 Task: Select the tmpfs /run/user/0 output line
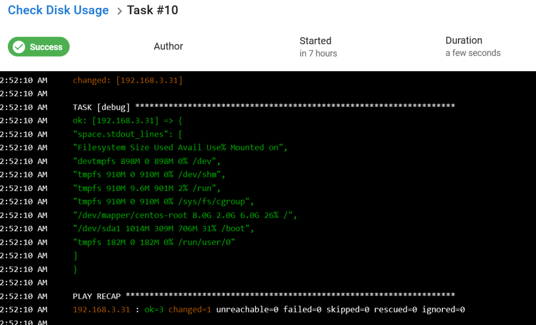click(154, 243)
